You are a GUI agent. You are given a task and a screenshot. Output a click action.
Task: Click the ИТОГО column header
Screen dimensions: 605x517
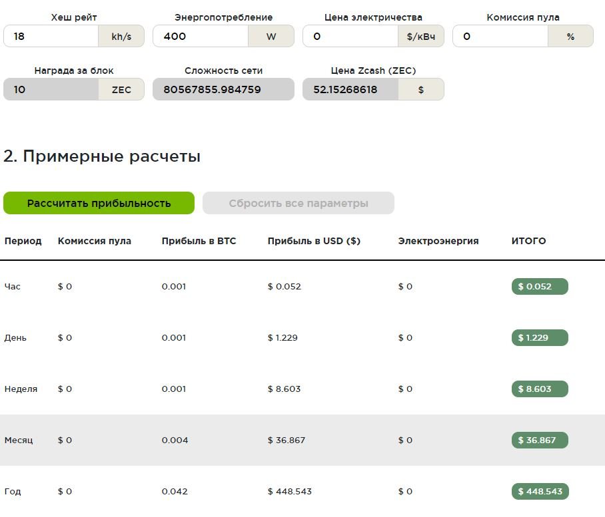pyautogui.click(x=528, y=241)
